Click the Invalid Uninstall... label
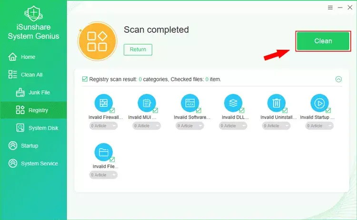Viewport: 357px width, 220px height. 278,117
